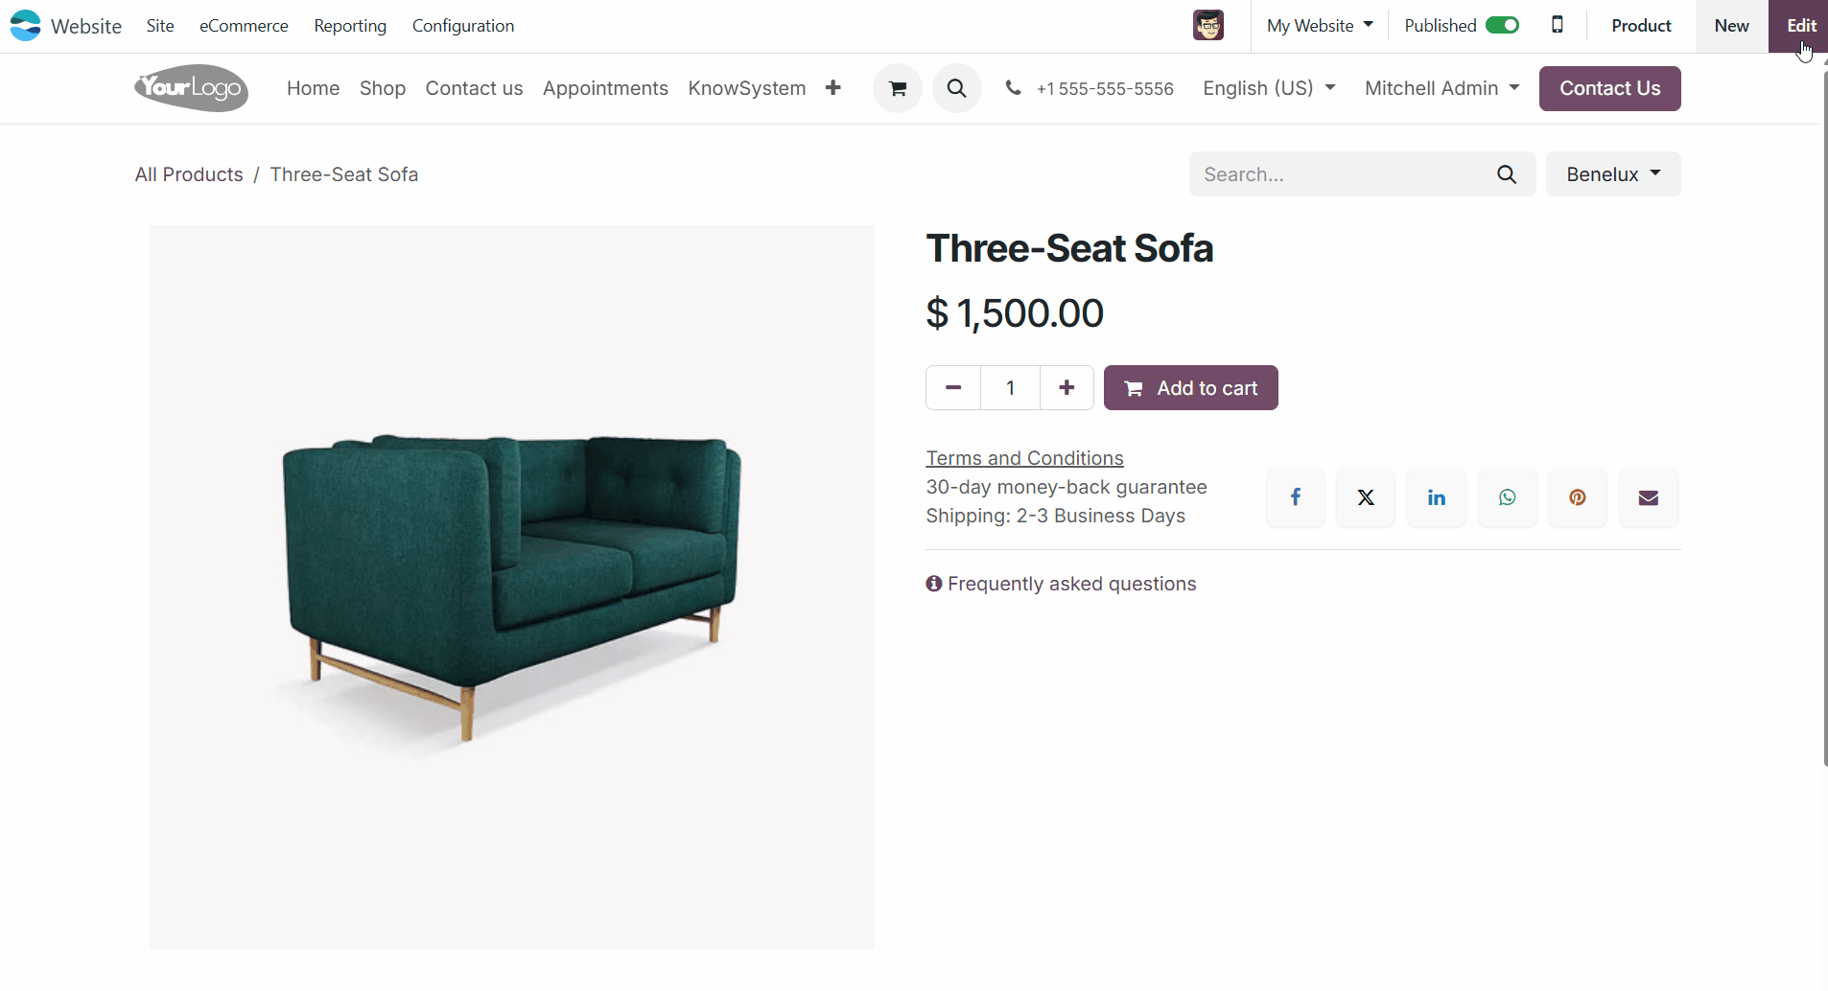Switch to mobile preview icon

tap(1558, 25)
